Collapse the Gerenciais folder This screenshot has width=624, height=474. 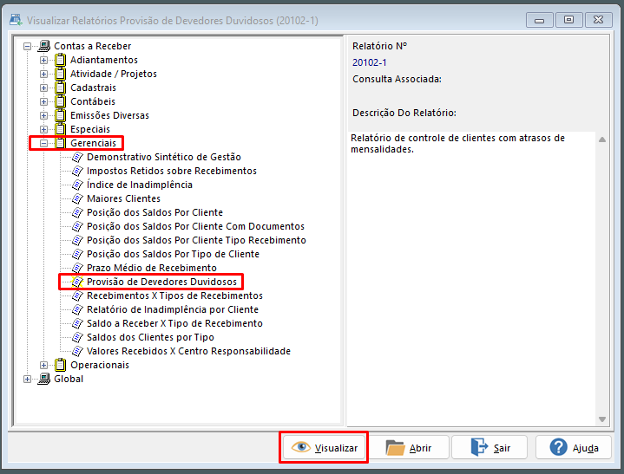point(43,144)
